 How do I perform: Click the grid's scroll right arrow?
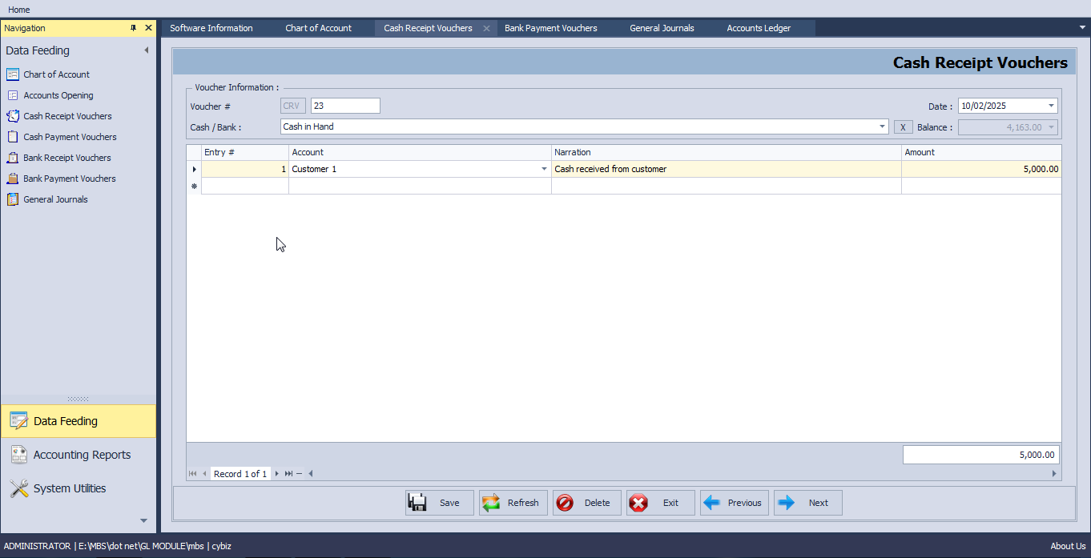1054,474
